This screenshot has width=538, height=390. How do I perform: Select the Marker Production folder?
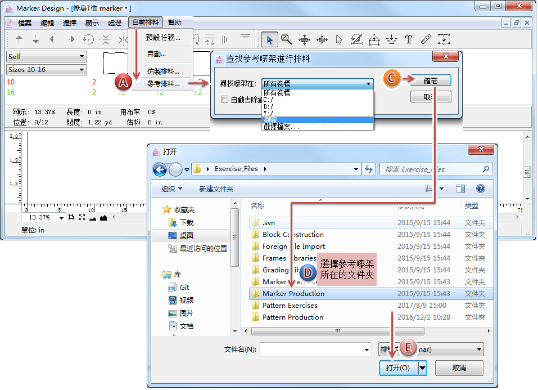coord(293,294)
